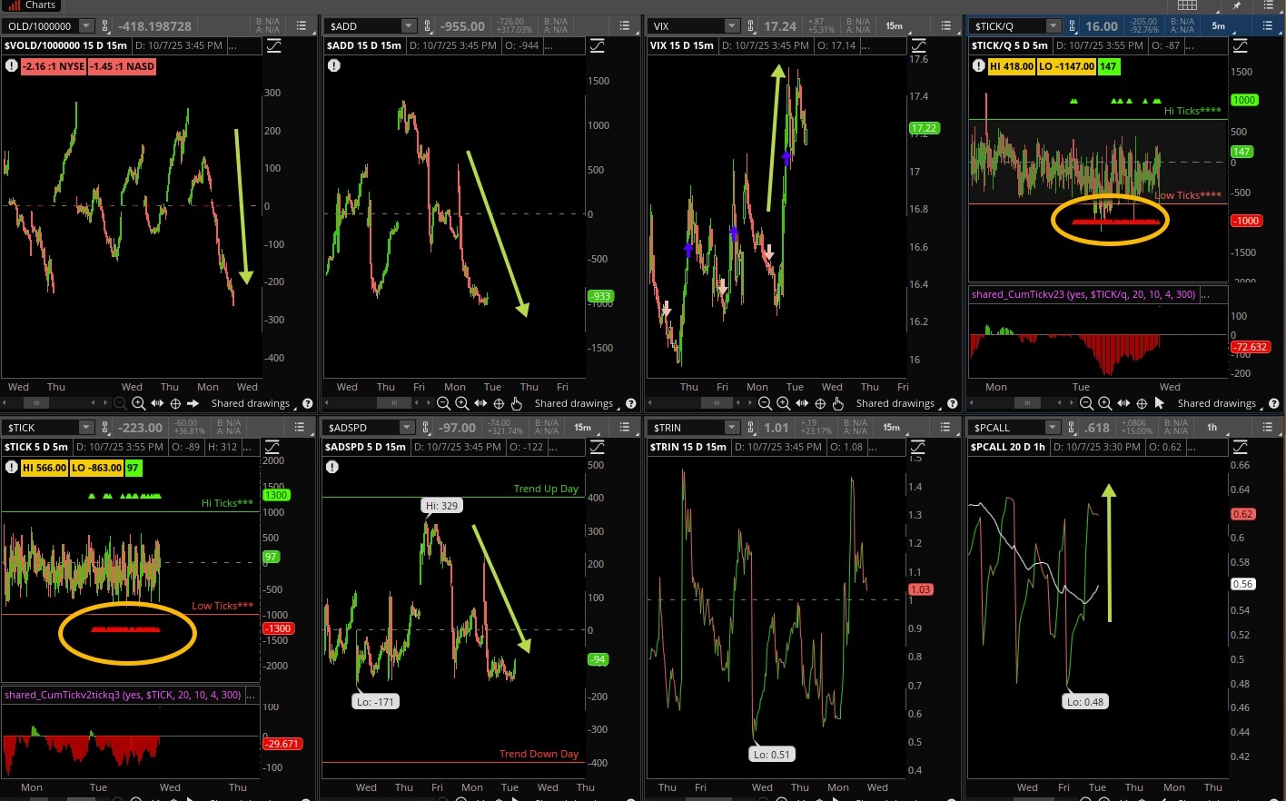Open the warning icon in the $ADSPD chart

(332, 467)
